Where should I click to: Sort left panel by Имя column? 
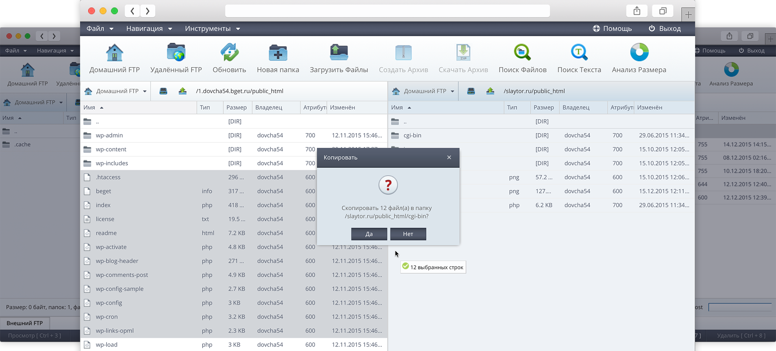click(x=139, y=107)
